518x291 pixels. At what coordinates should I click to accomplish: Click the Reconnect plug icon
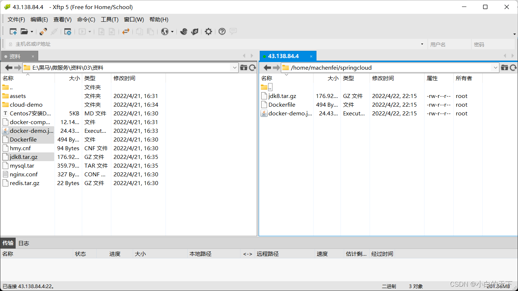tap(43, 32)
